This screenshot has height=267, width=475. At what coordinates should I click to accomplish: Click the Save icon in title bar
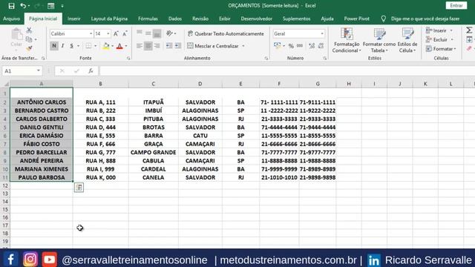[x=11, y=6]
